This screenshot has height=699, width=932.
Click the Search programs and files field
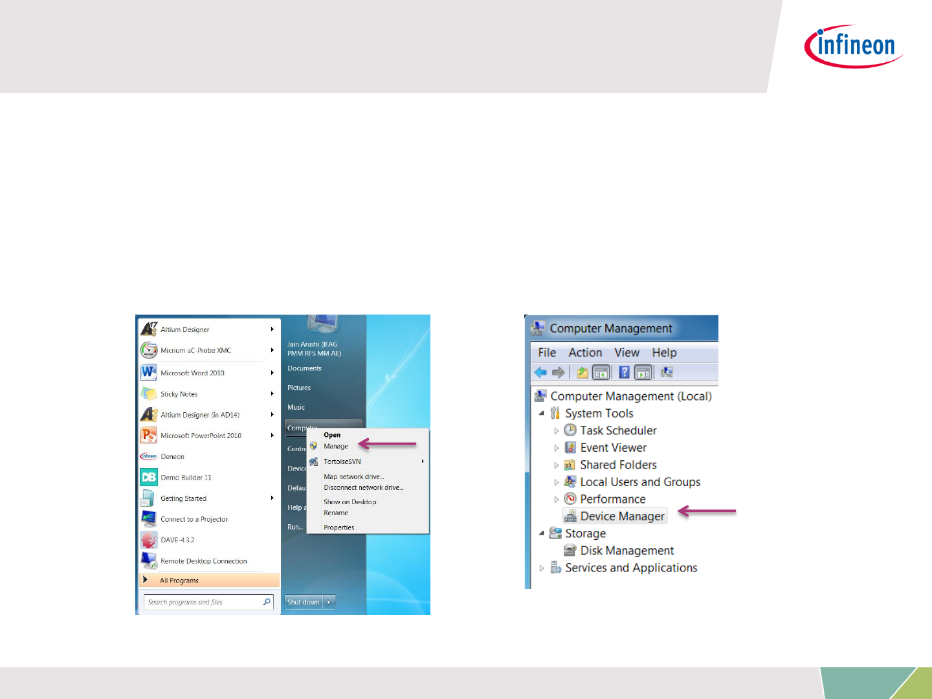tap(208, 602)
